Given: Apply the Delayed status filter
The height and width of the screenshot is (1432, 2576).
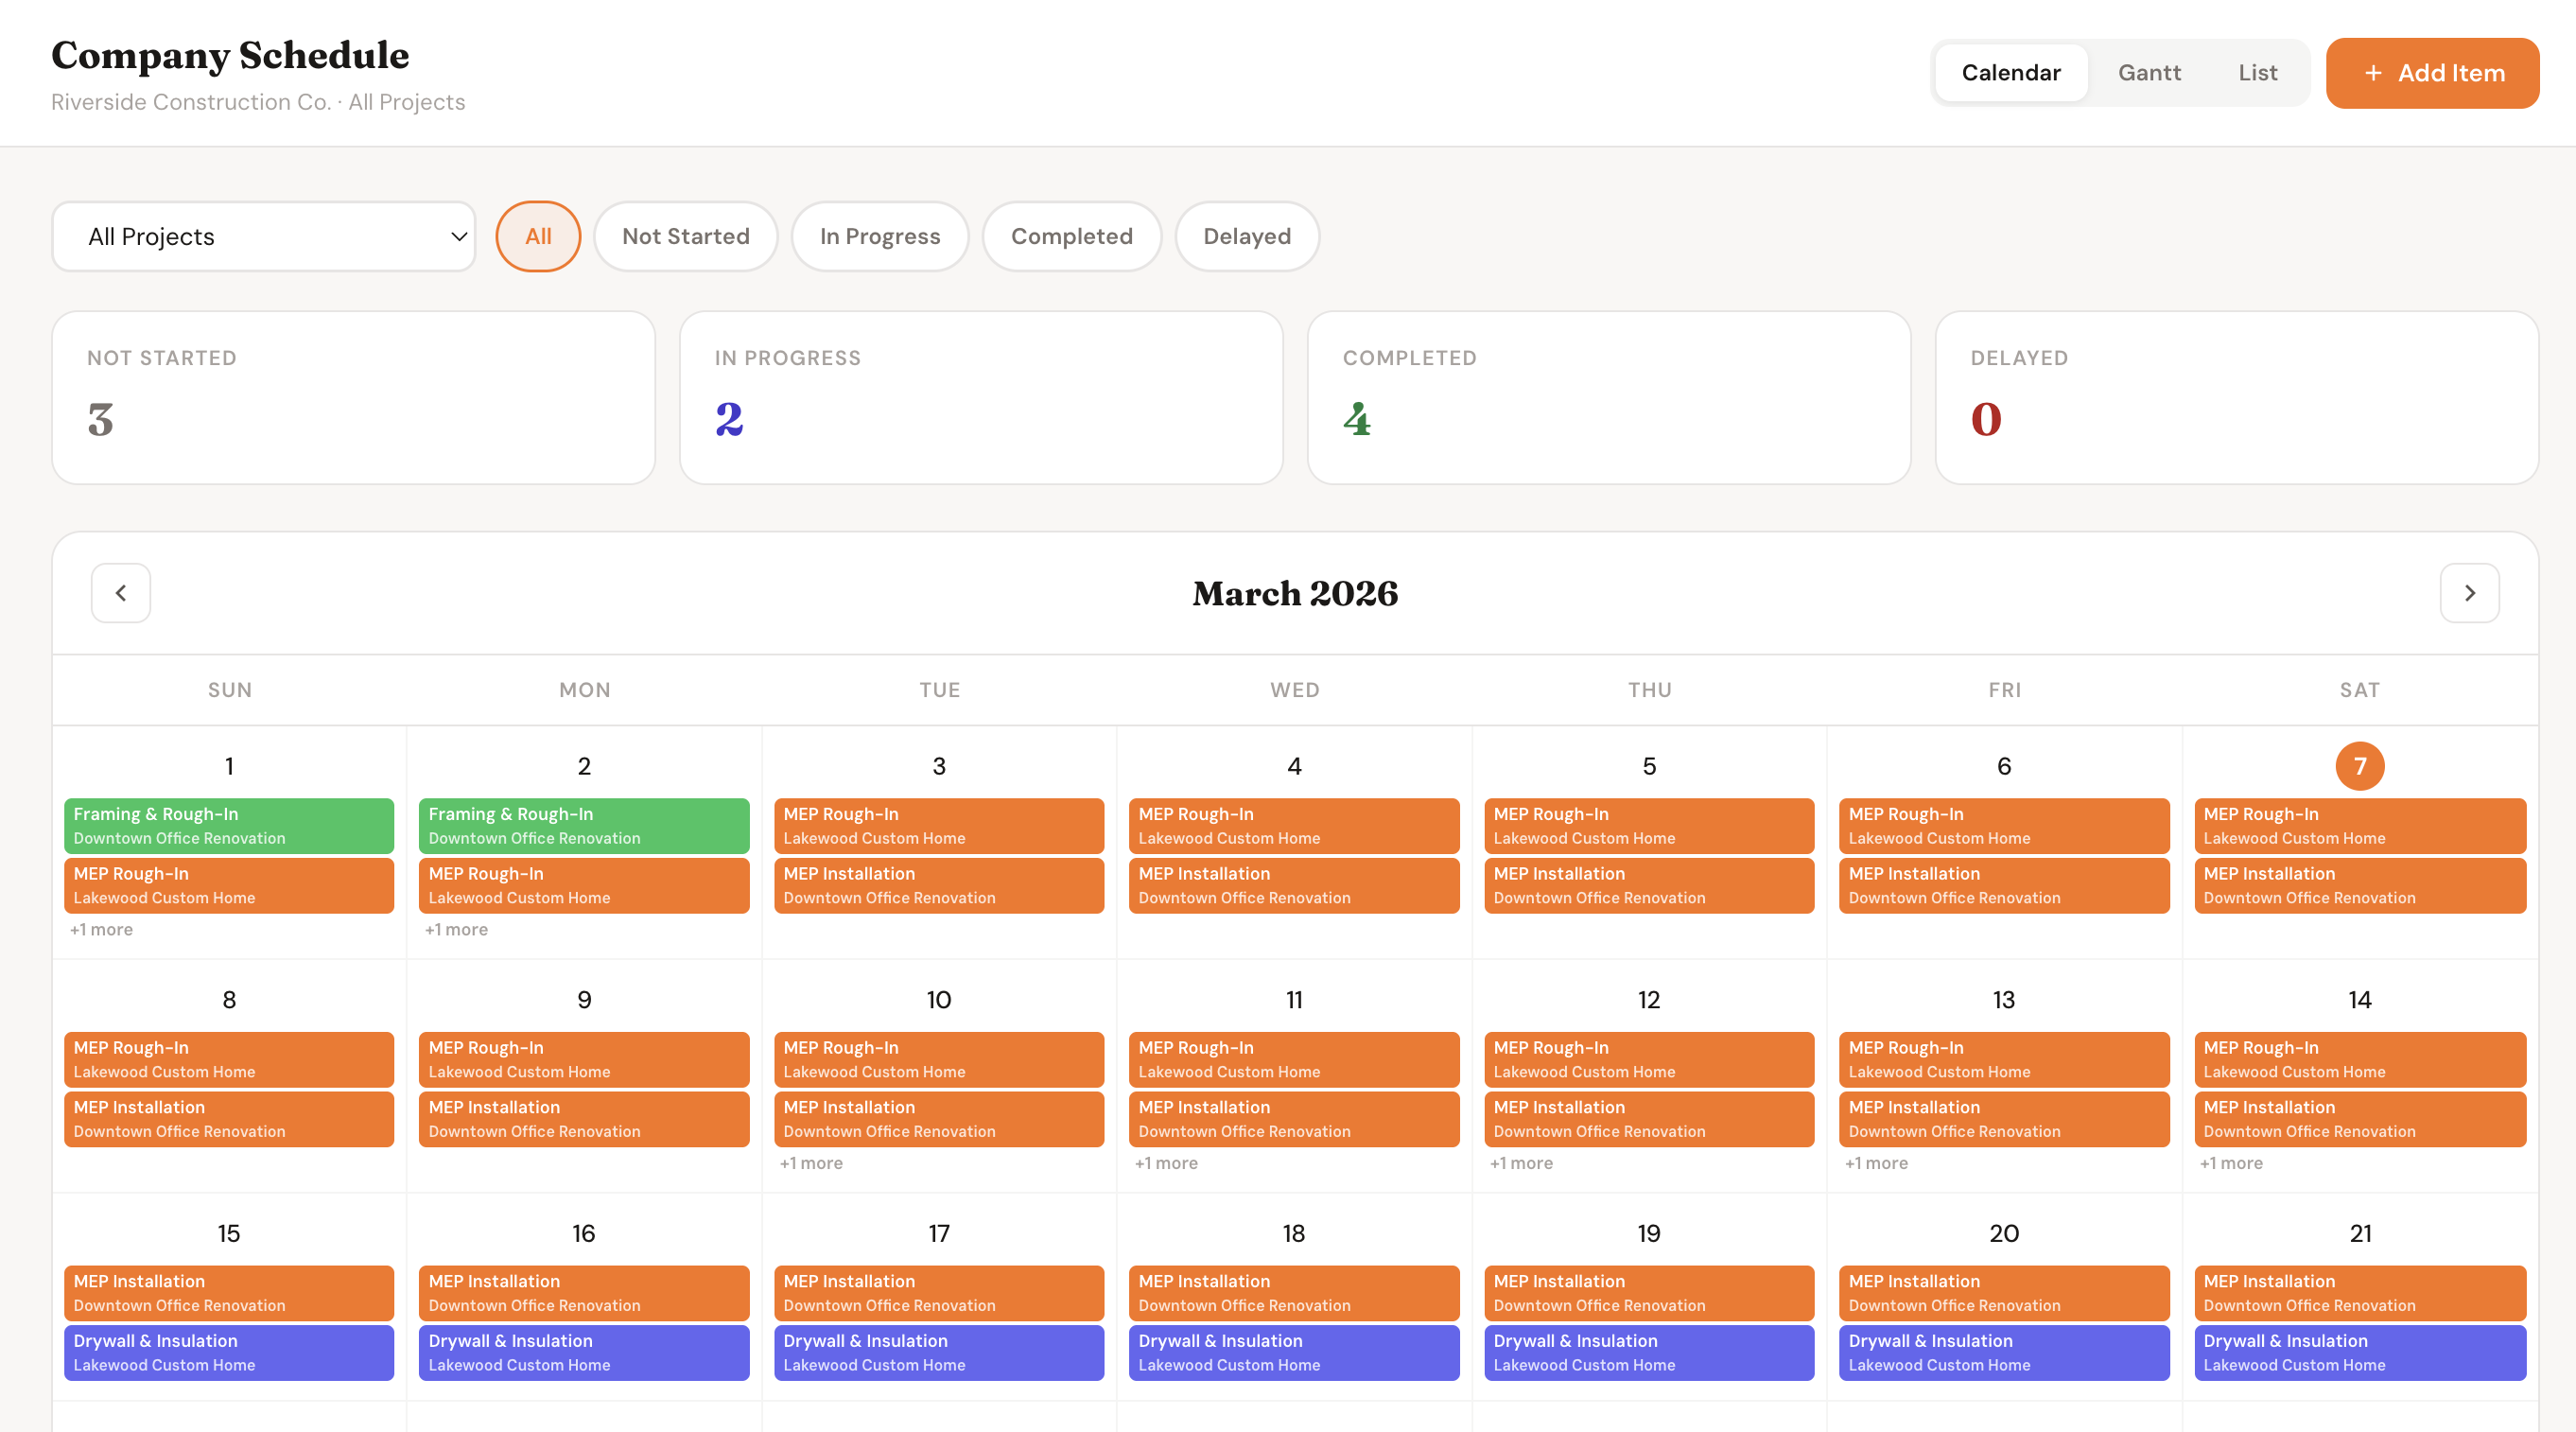Looking at the screenshot, I should pyautogui.click(x=1246, y=236).
